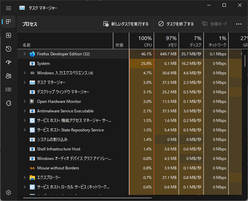Expand Antimalware Service Executable group
The width and height of the screenshot is (248, 201).
[25, 111]
